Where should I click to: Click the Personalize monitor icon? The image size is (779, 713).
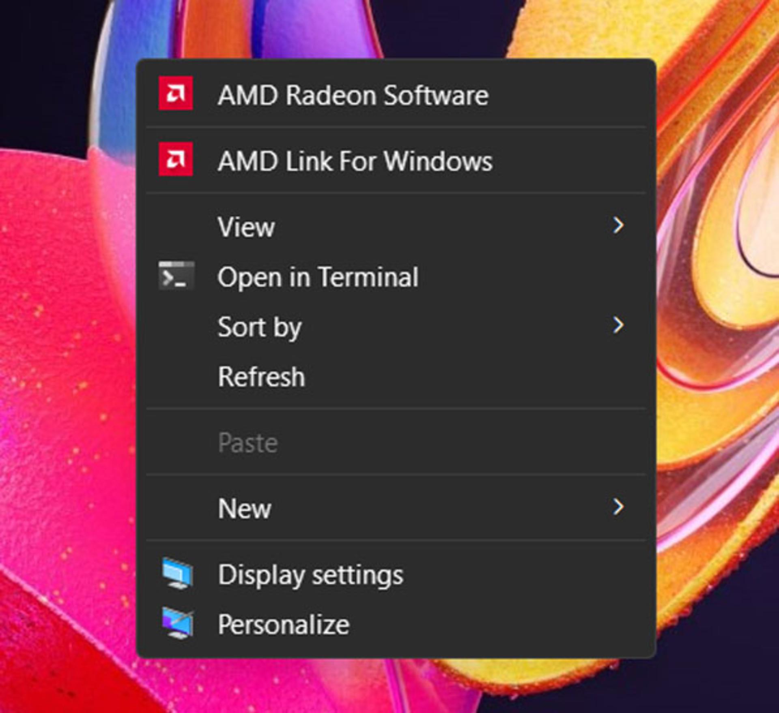point(178,623)
